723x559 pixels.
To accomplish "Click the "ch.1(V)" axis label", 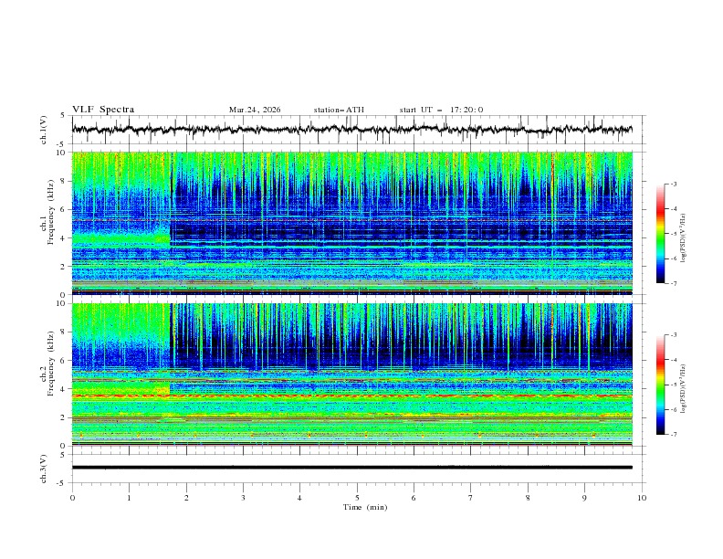I will click(x=44, y=130).
